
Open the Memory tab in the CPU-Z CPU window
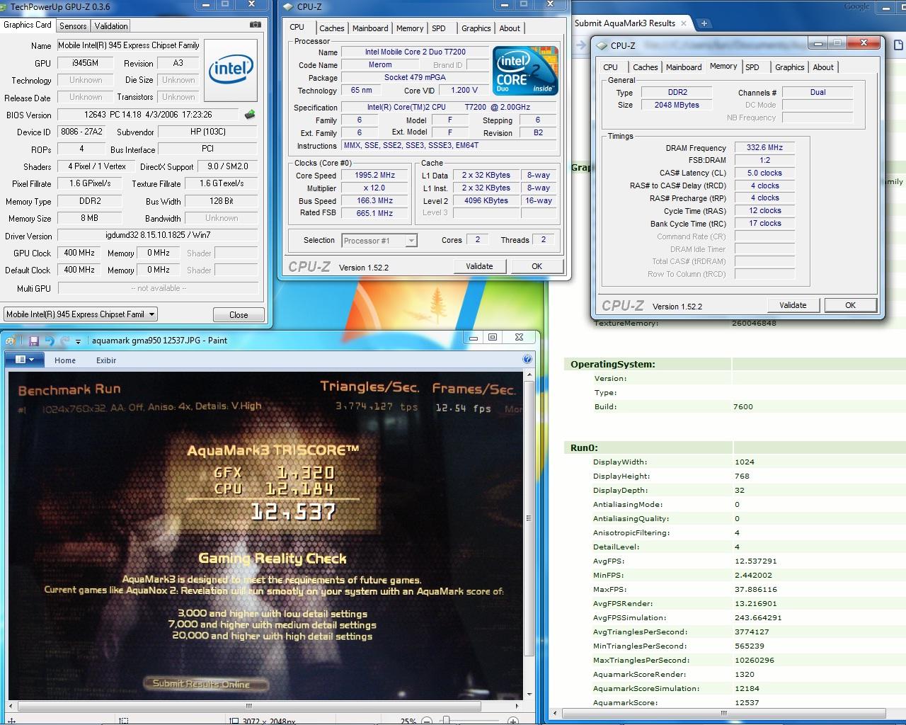coord(410,28)
